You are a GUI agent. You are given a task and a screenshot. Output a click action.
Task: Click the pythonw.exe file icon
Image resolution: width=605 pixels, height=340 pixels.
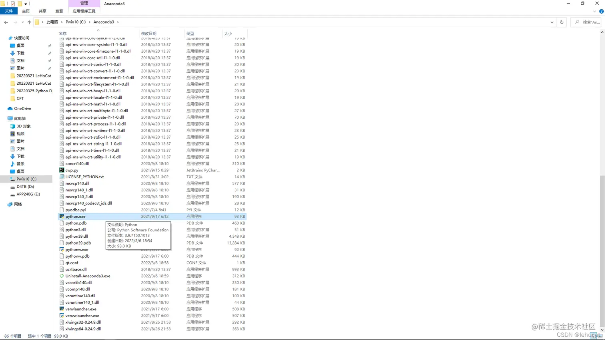click(62, 249)
